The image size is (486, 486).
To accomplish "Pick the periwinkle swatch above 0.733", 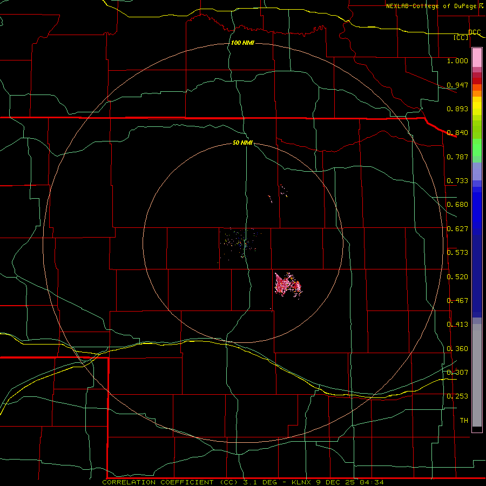I will pos(477,172).
